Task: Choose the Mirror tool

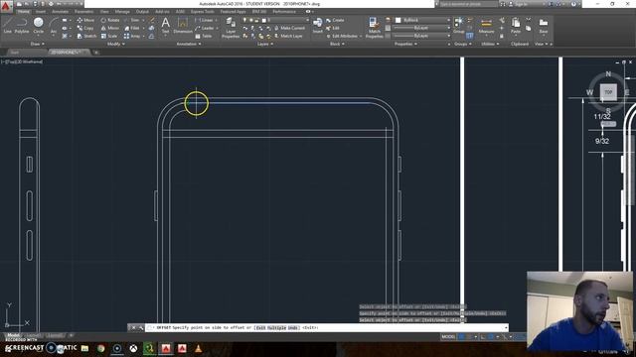Action: click(x=110, y=28)
